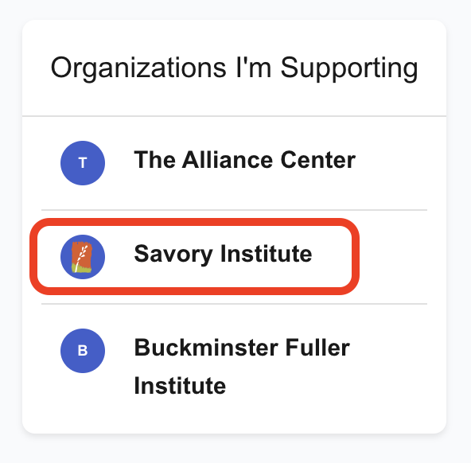
Task: Click the word 'Organizations' in the card title
Action: point(138,69)
